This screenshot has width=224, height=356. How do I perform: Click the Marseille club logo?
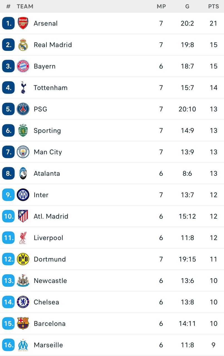[x=23, y=345]
